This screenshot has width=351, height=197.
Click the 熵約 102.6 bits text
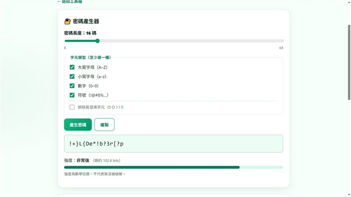[107, 161]
